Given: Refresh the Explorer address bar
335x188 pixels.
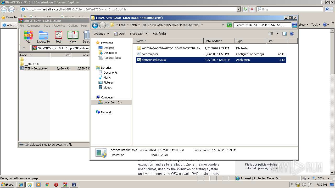Looking at the screenshot, I should pos(229,25).
